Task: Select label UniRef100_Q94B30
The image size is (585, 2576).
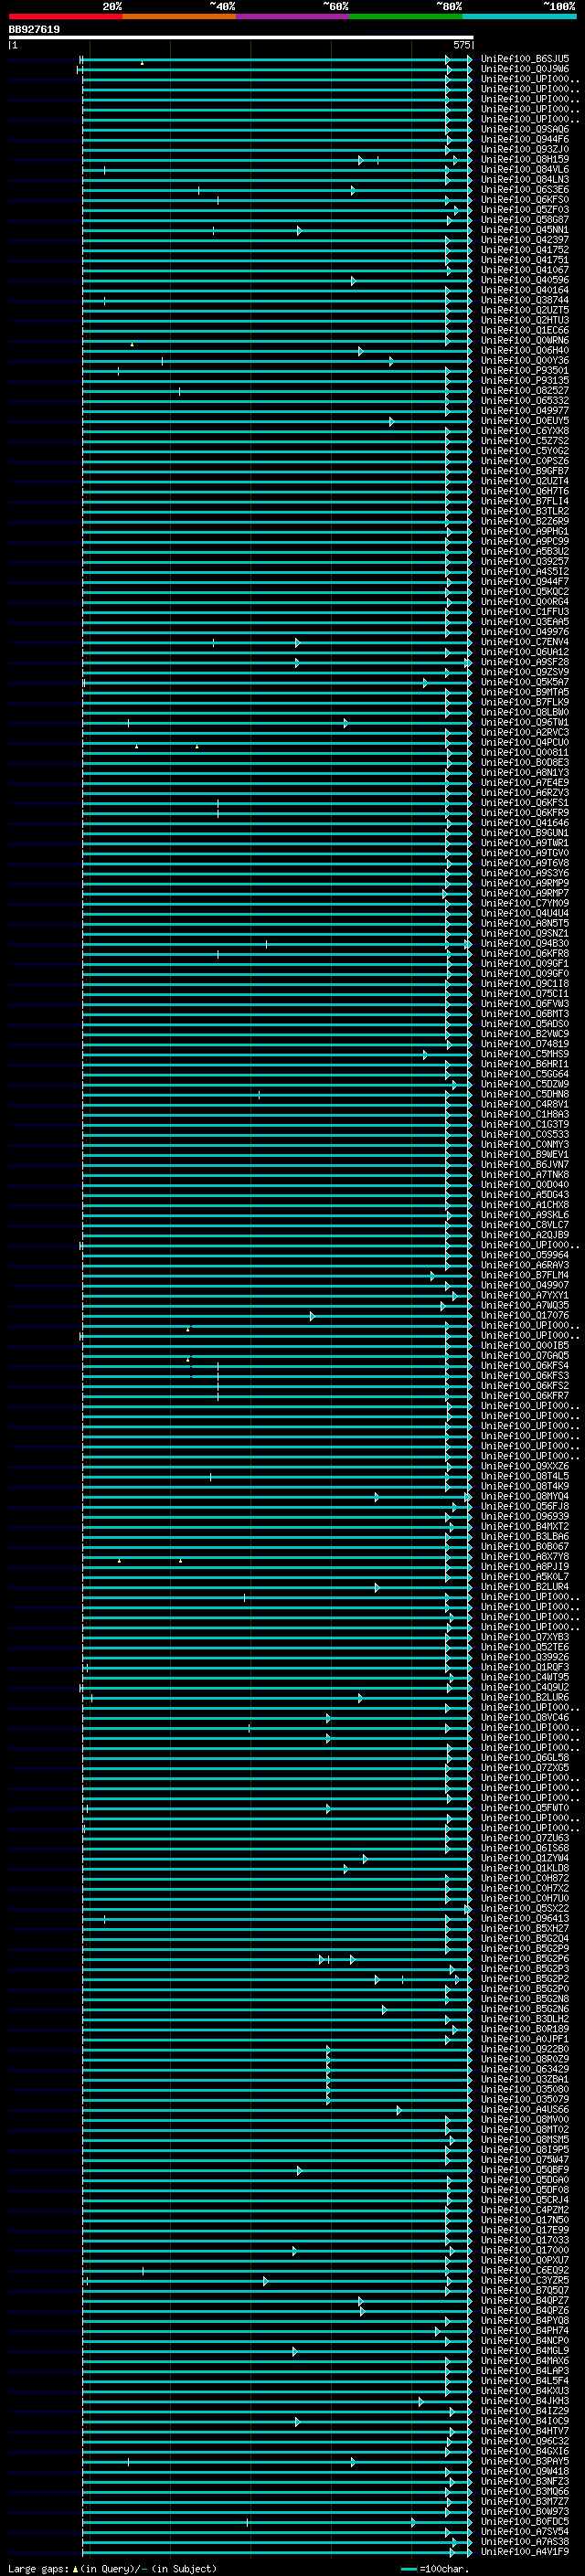Action: [x=525, y=943]
